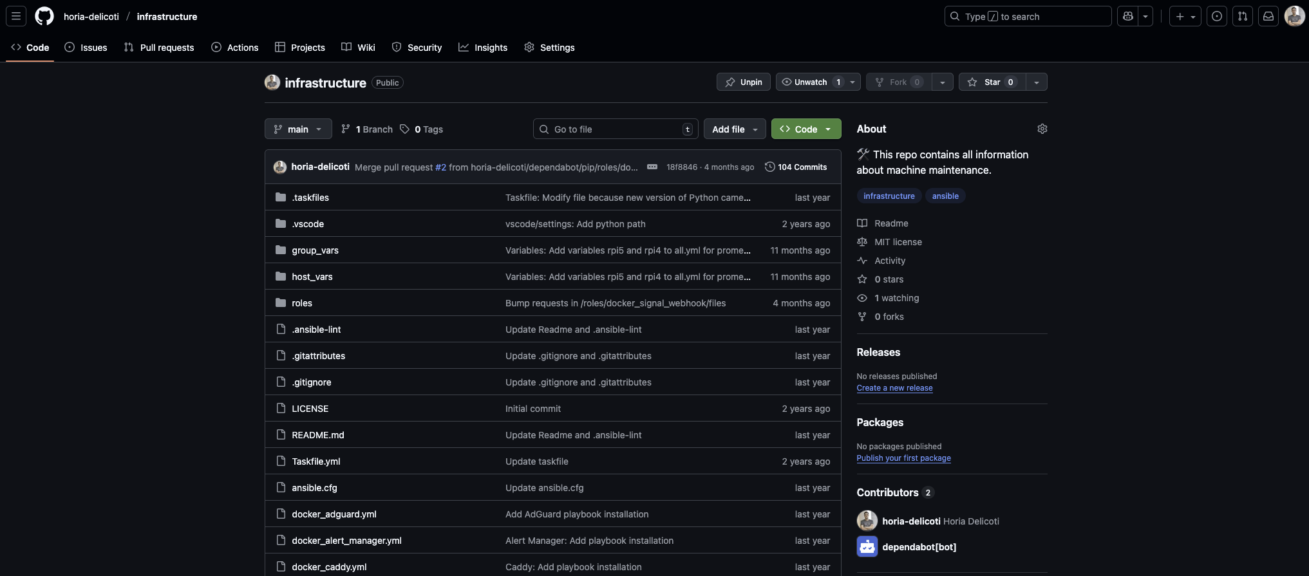Click the Go to file search field

(x=616, y=129)
